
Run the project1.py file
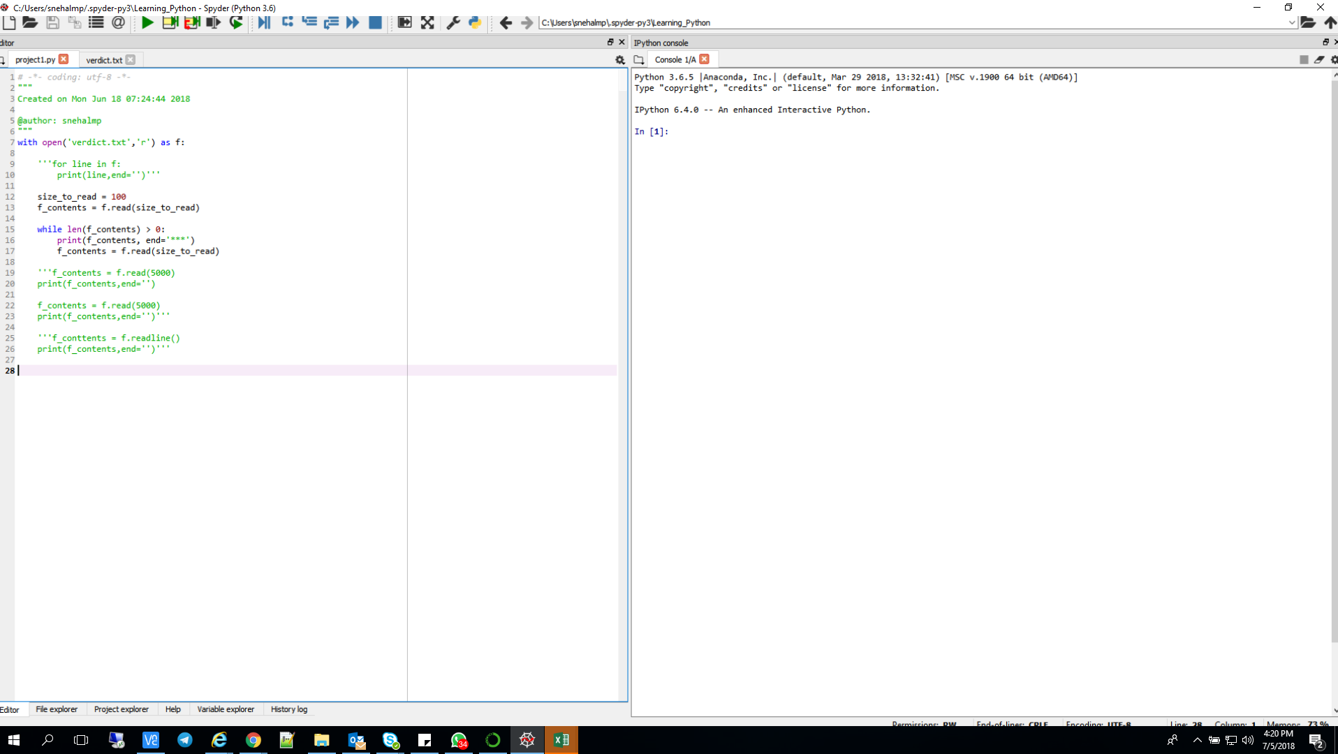[147, 22]
